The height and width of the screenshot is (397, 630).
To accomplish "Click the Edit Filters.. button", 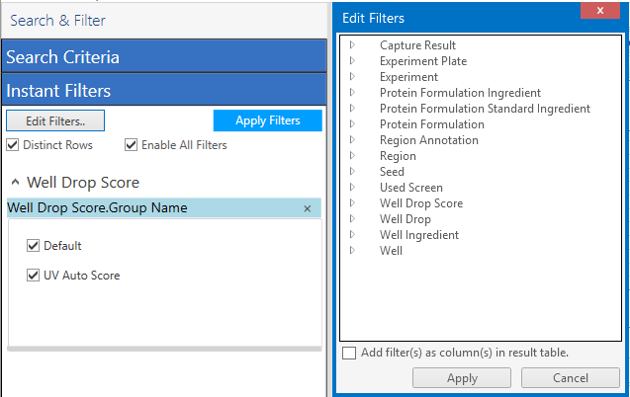I will point(55,120).
